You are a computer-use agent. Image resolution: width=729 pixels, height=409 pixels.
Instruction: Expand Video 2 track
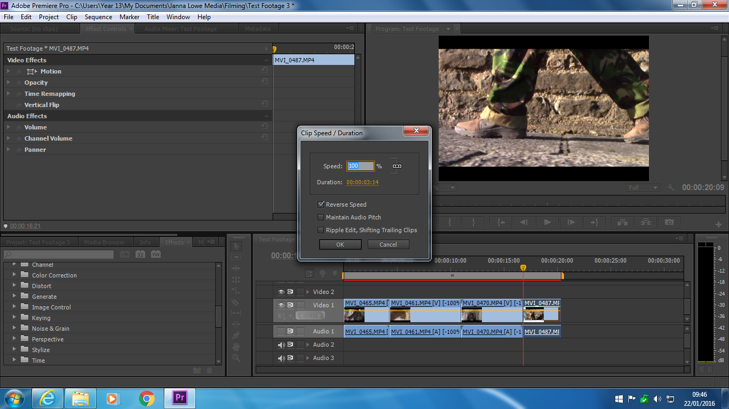point(308,292)
